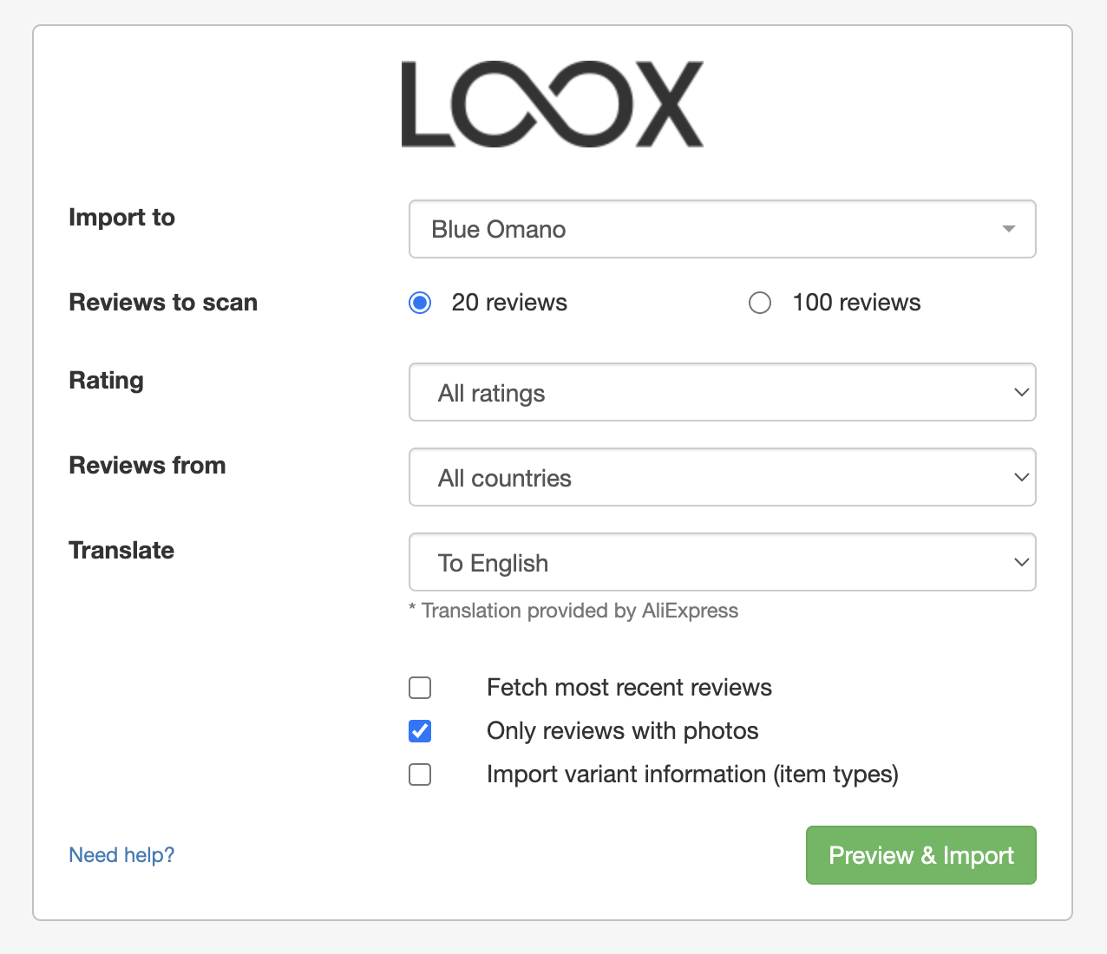Open the All ratings dropdown
This screenshot has height=954, width=1107.
coord(722,392)
